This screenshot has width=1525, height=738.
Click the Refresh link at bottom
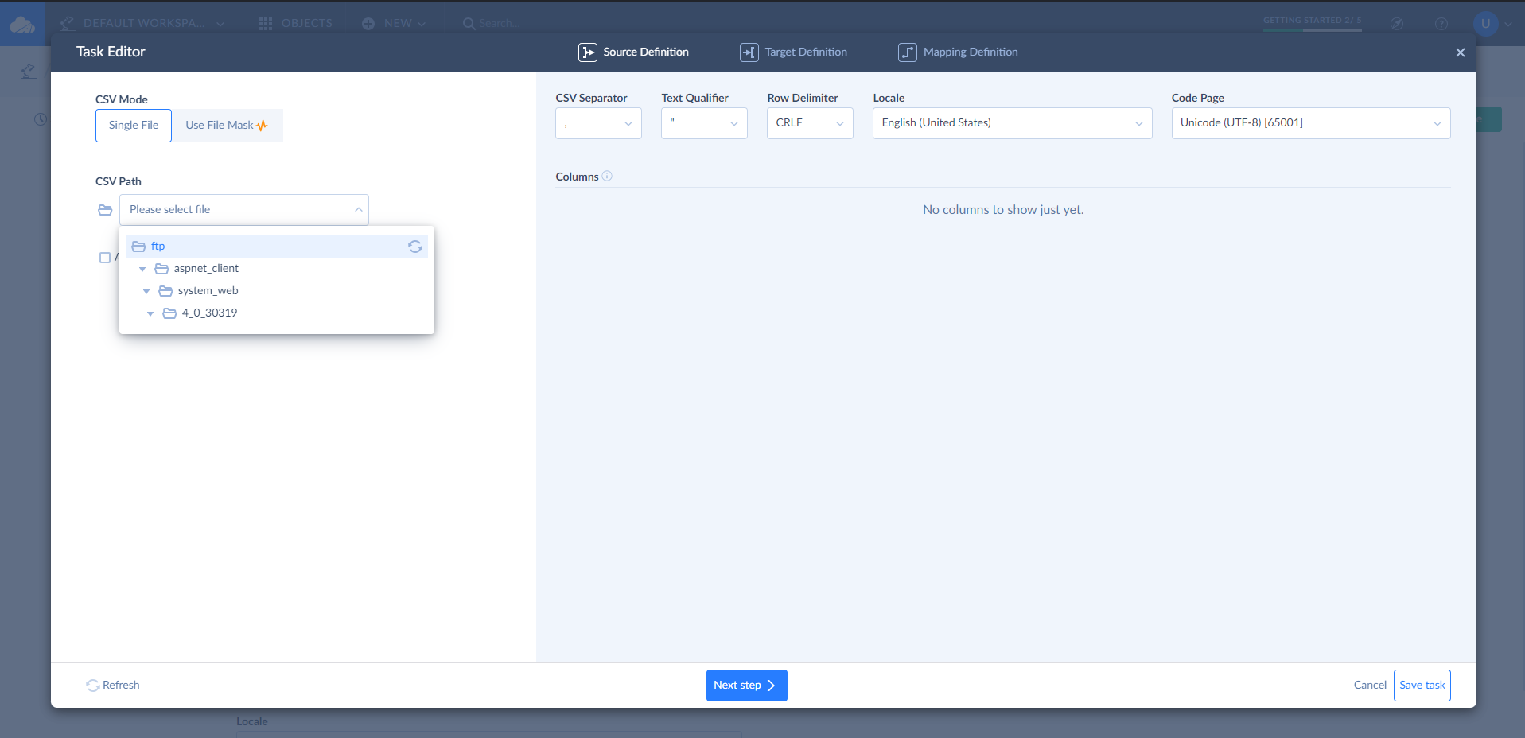(x=113, y=686)
